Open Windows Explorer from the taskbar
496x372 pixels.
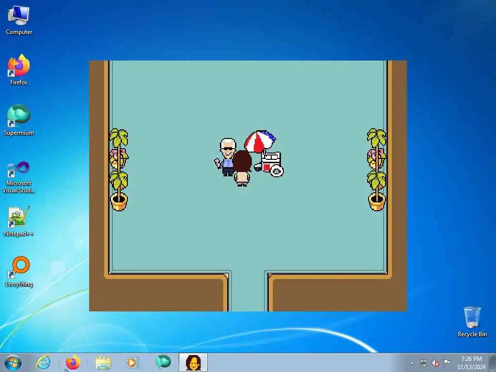[x=103, y=362]
